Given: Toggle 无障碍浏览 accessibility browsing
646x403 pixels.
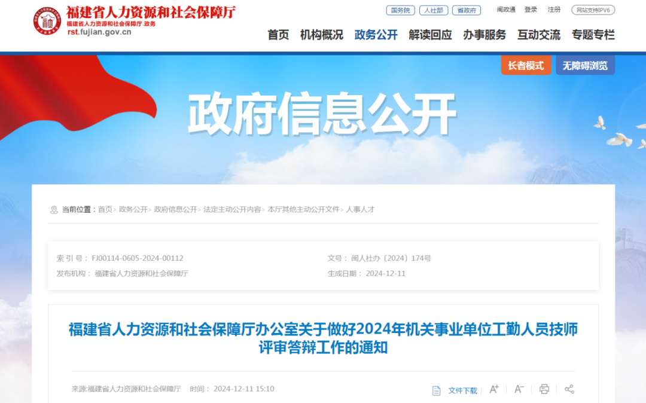Looking at the screenshot, I should [585, 65].
